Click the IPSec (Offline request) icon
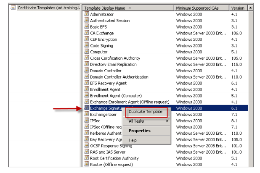 (x=87, y=127)
